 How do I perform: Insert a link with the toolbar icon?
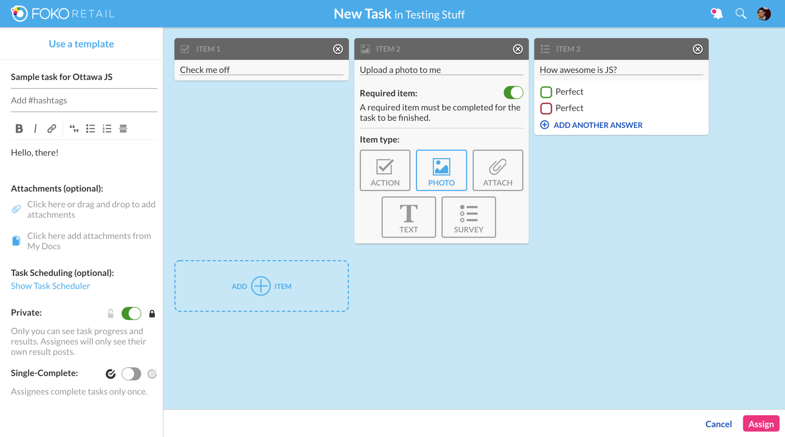(x=52, y=129)
